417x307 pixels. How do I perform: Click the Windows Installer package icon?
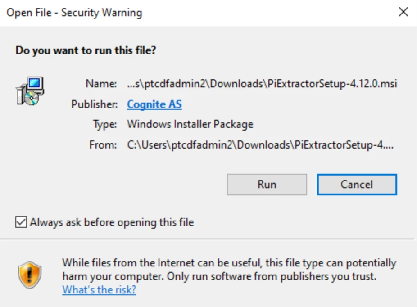click(29, 91)
